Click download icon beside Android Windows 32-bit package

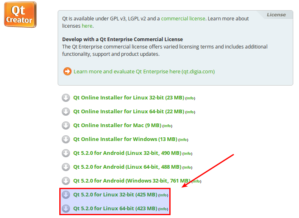pos(66,181)
